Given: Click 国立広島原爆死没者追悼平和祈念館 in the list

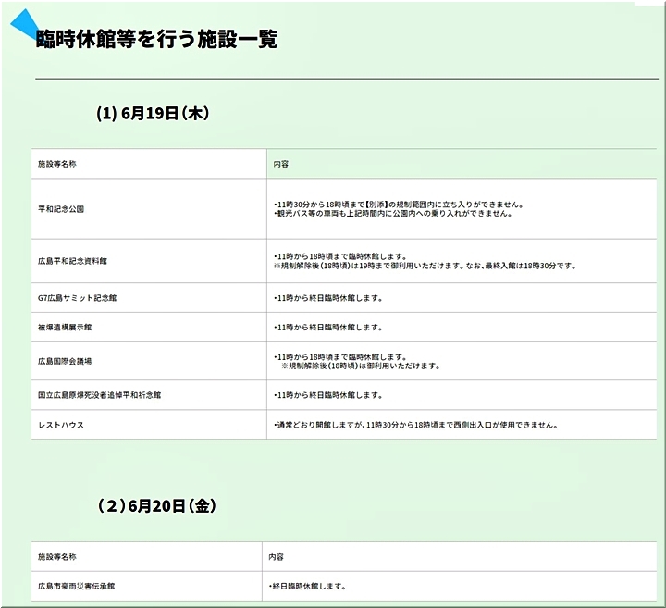Looking at the screenshot, I should (x=99, y=395).
